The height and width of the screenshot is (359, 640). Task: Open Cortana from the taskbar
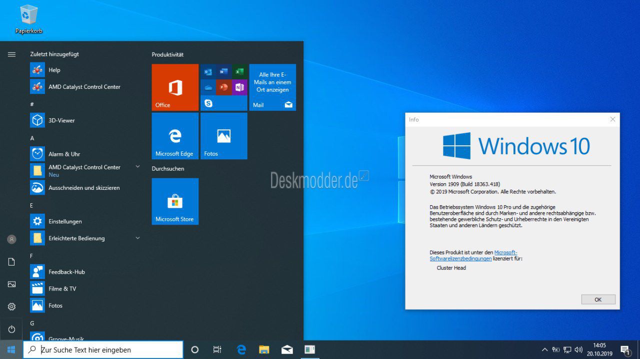195,350
